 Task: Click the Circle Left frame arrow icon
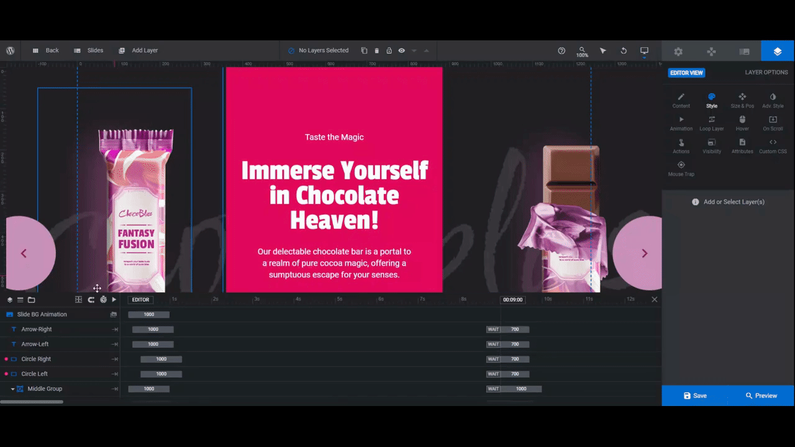coord(115,374)
